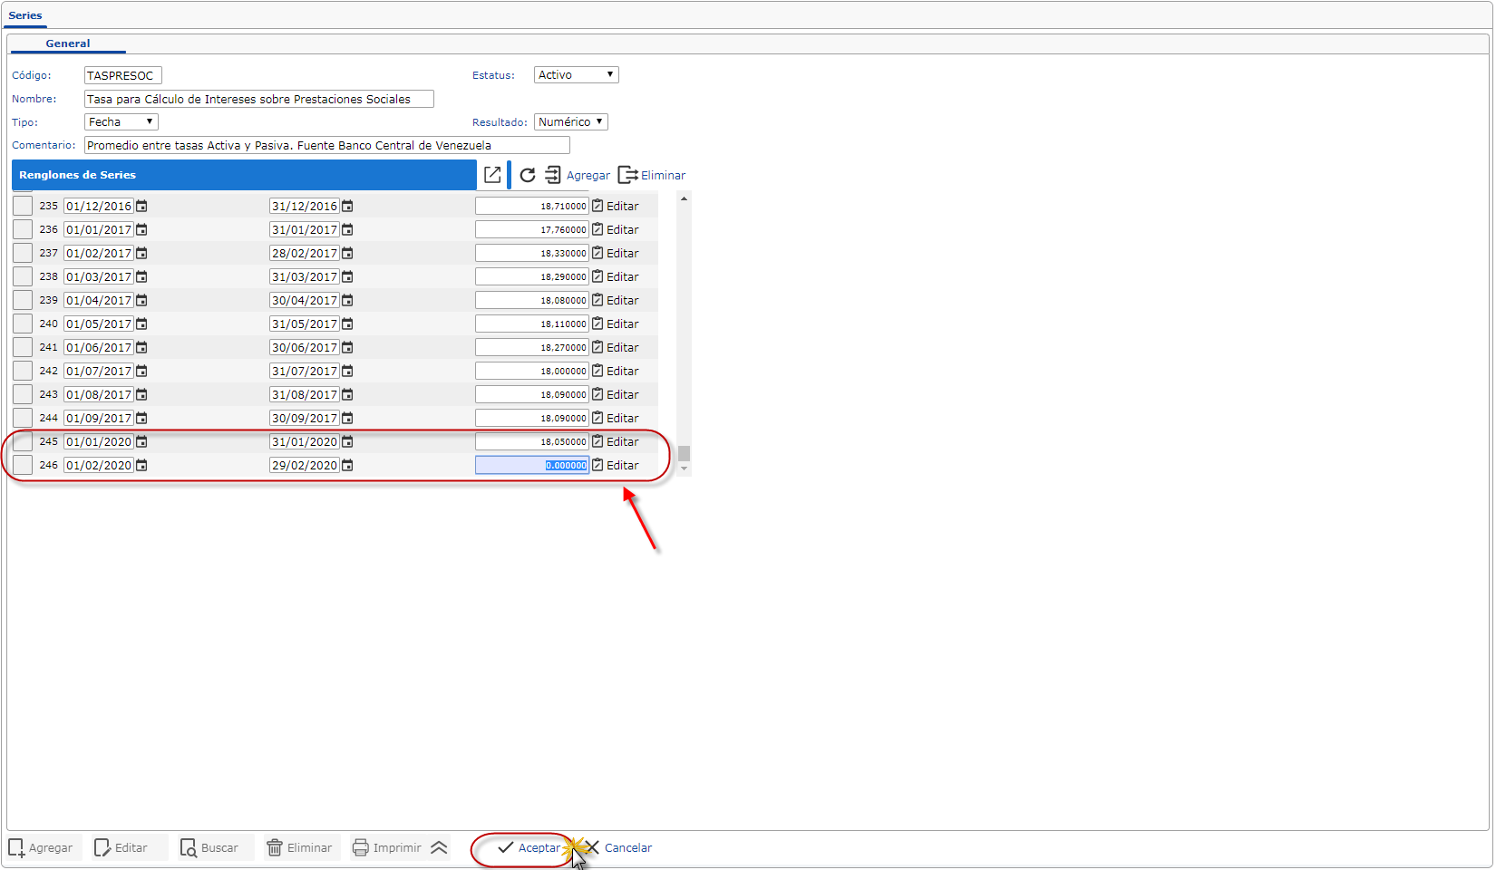This screenshot has width=1496, height=870.
Task: Select the checkbox on row 240
Action: 23,324
